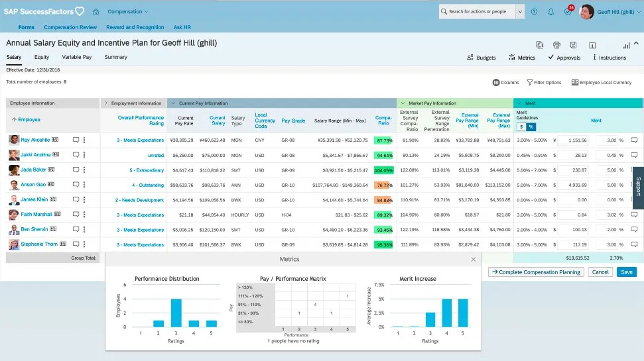The image size is (644, 361).
Task: Open the to-do checkmark icon with badge
Action: click(568, 11)
